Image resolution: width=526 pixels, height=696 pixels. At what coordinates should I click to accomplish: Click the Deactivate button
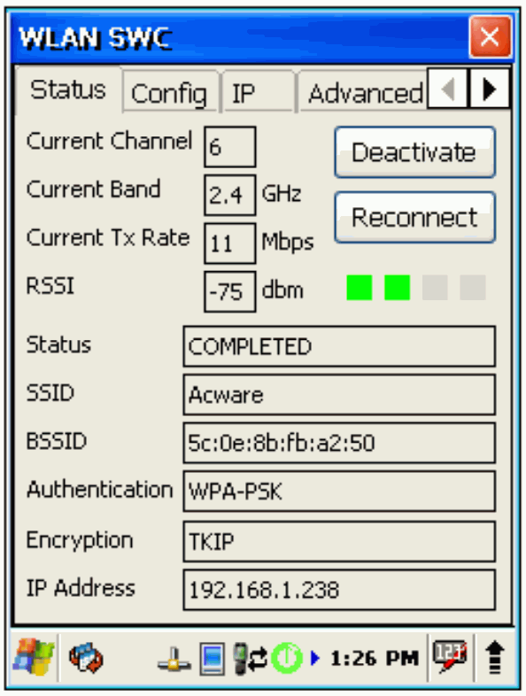pyautogui.click(x=415, y=152)
